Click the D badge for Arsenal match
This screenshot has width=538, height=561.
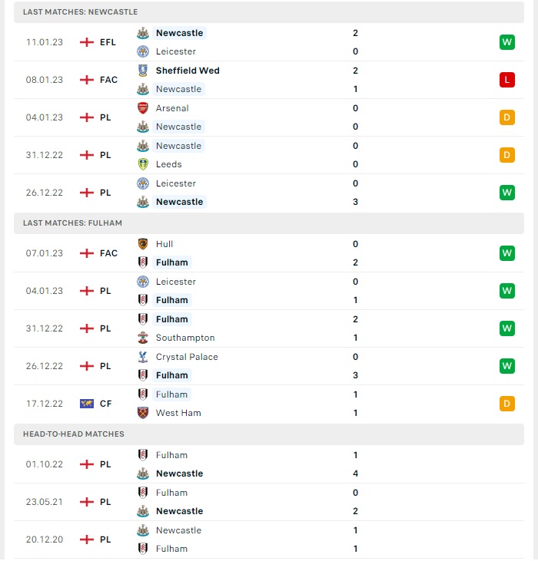506,117
